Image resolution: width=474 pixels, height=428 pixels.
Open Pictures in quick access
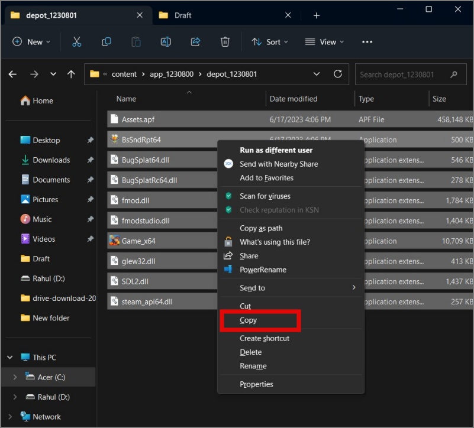[39, 199]
